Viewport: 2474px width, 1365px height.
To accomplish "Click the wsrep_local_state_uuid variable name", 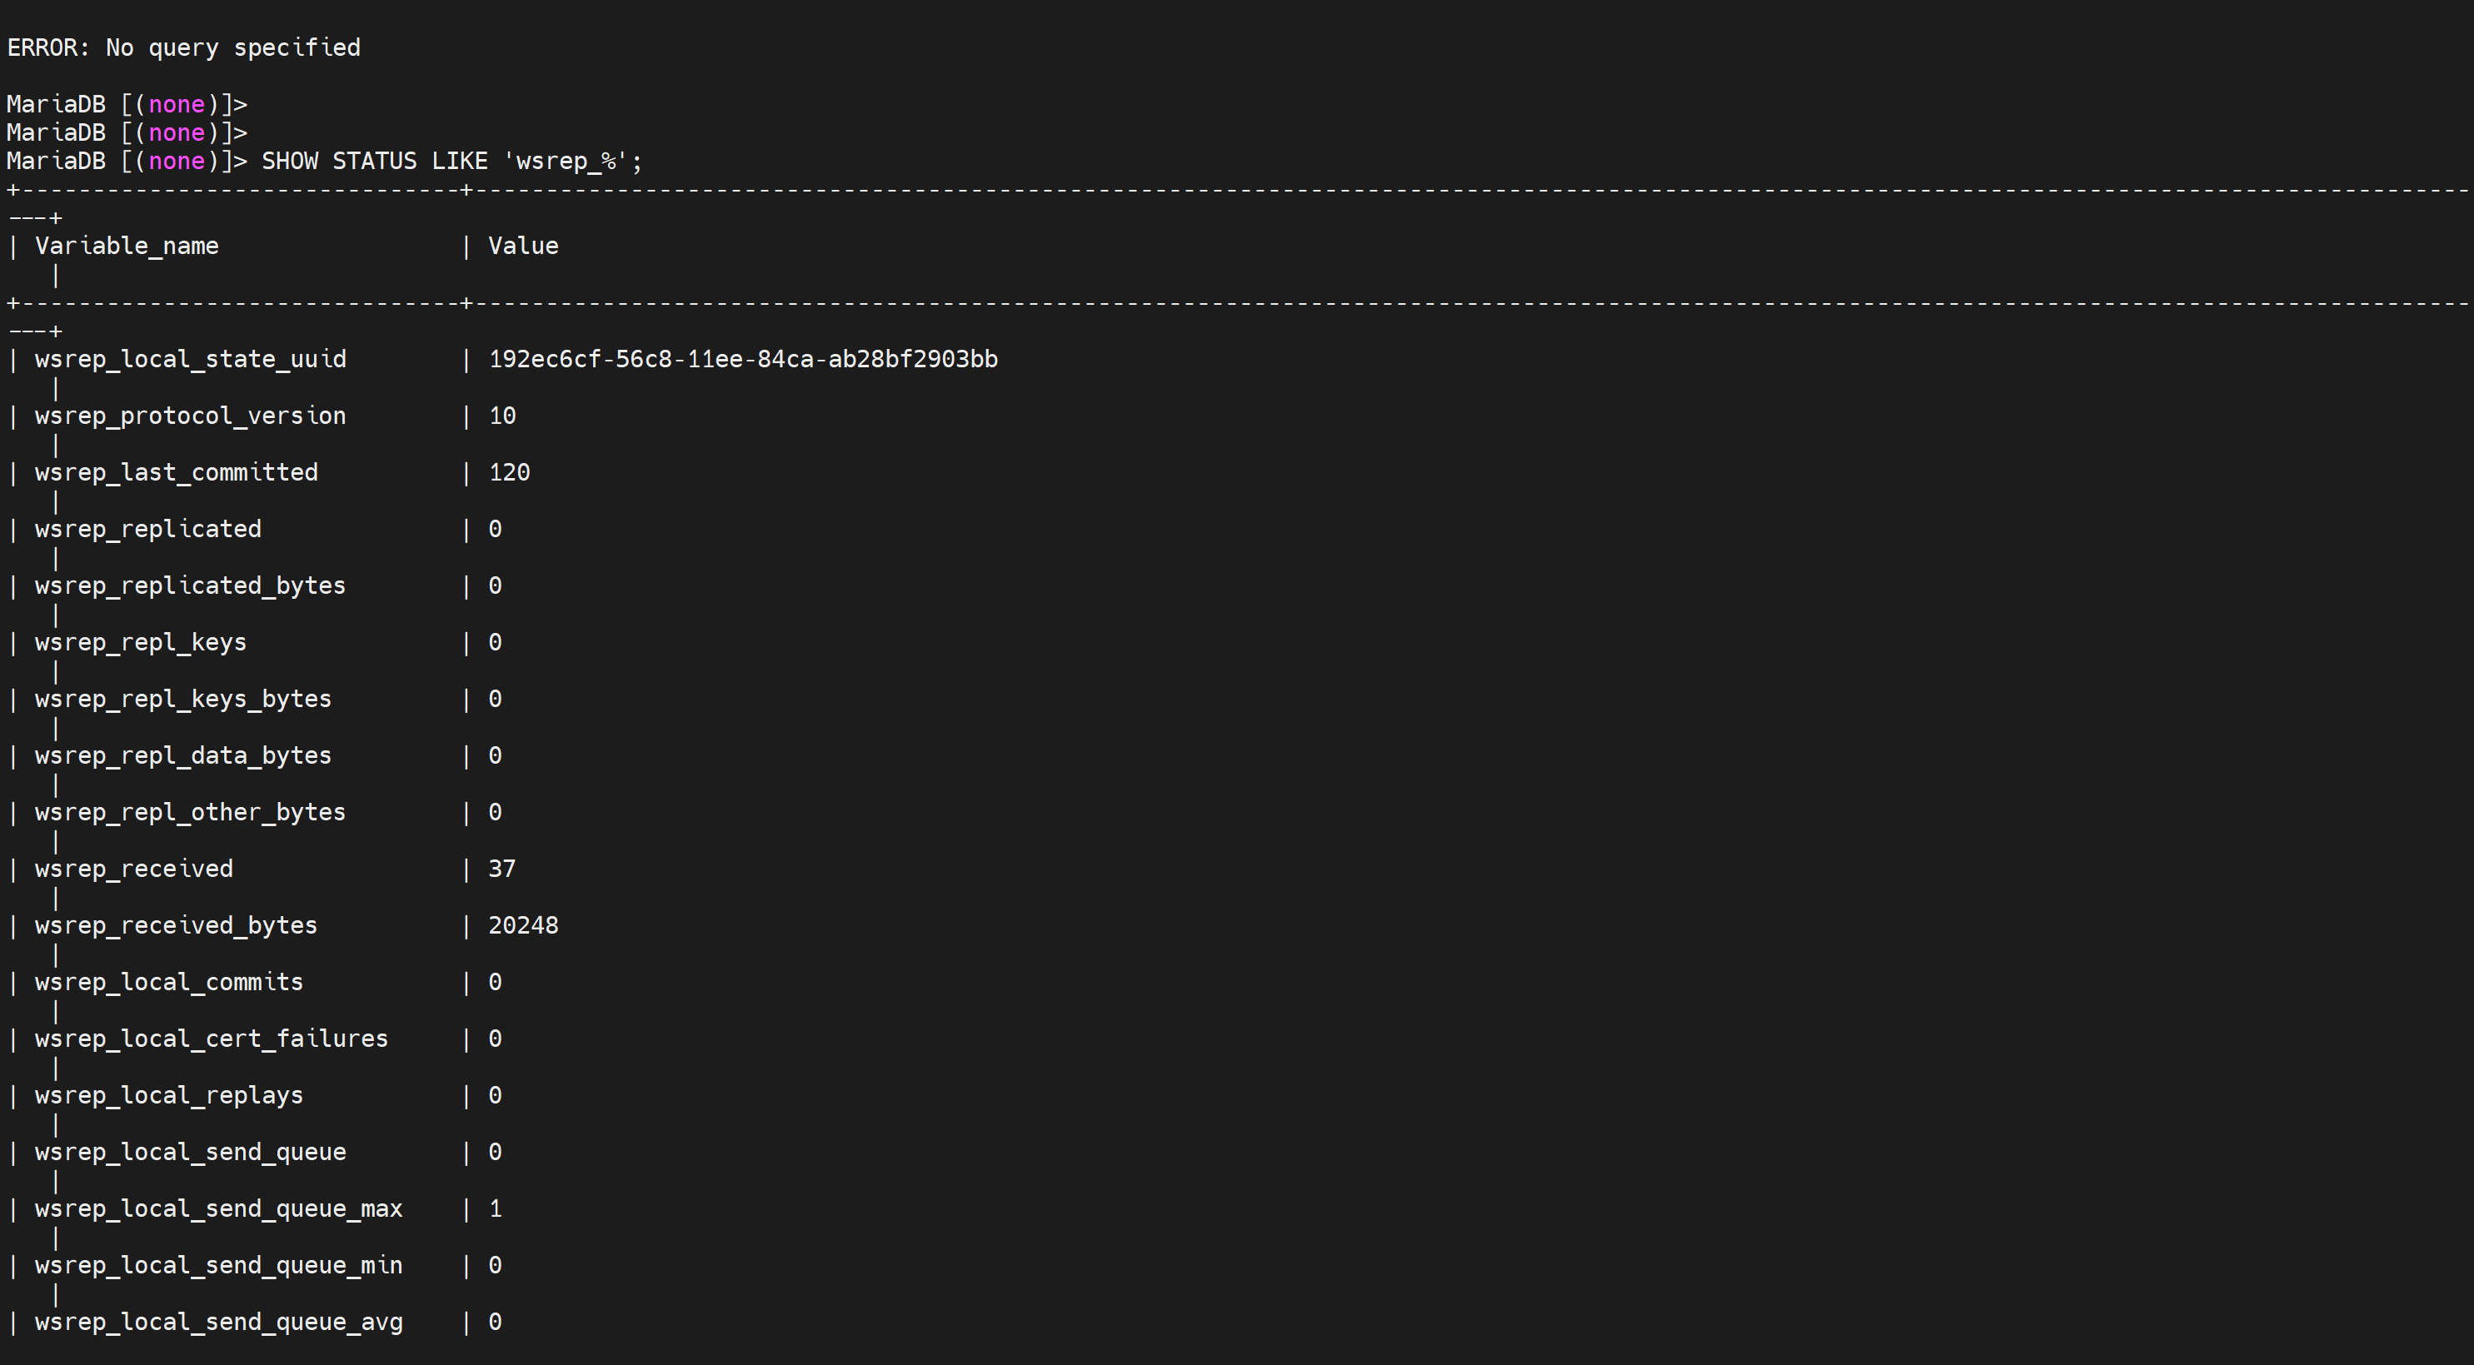I will (x=190, y=360).
